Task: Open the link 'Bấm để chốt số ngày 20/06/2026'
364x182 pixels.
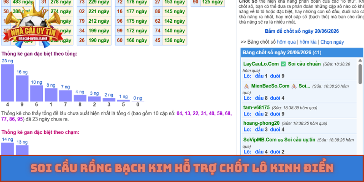Action: tap(302, 31)
